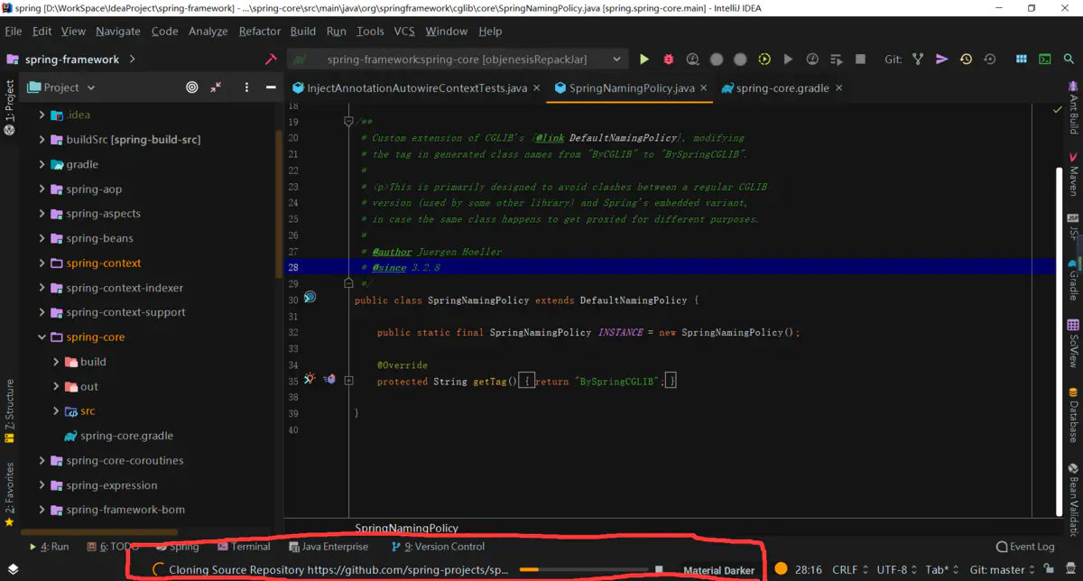This screenshot has height=581, width=1083.
Task: Close the spring-core.gradle tab
Action: coord(838,88)
